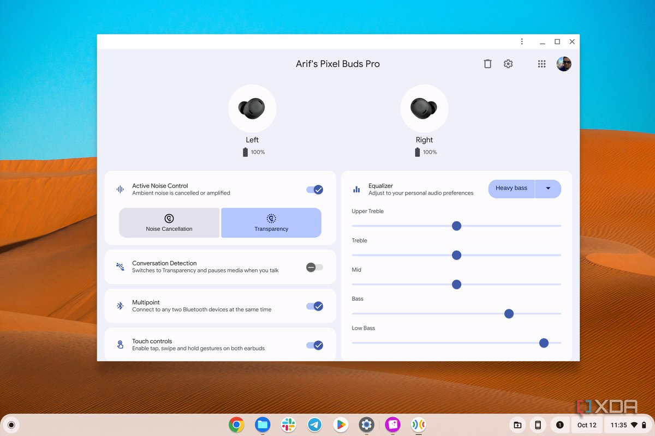Click the Pixel Buds app shelf icon
This screenshot has height=436, width=655.
[x=418, y=425]
